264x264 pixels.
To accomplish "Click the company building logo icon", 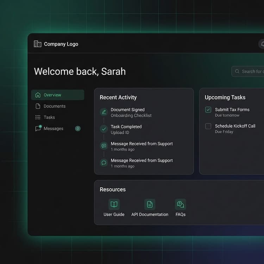I will (37, 44).
